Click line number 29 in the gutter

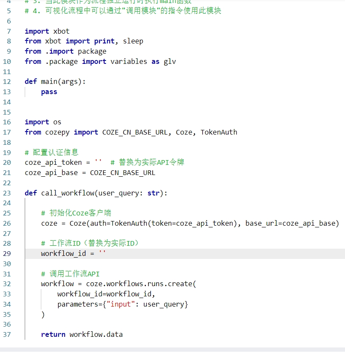[x=7, y=253]
